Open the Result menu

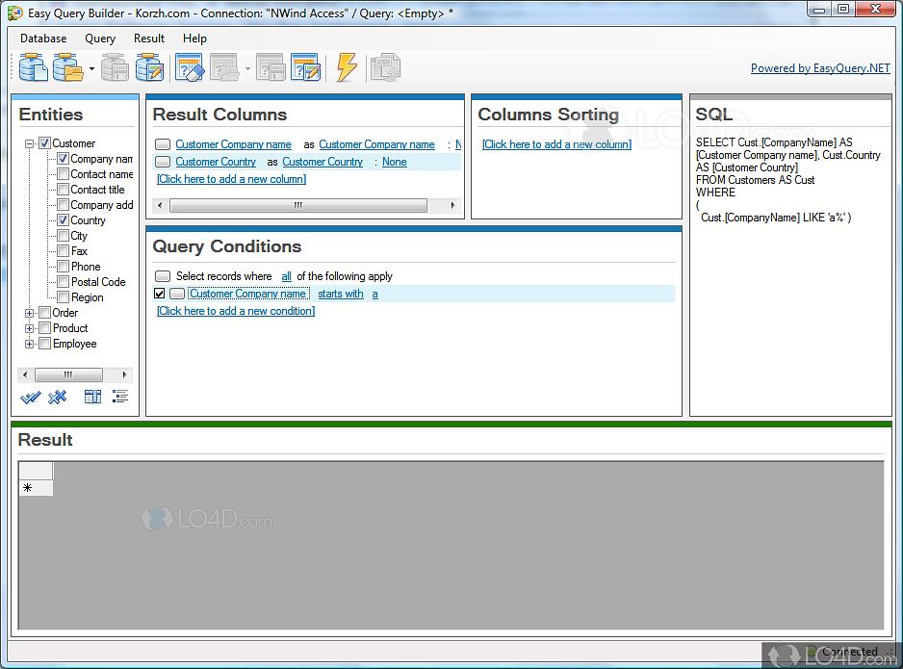pyautogui.click(x=149, y=39)
